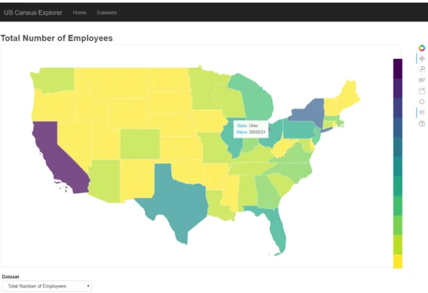Click the US Census Explorer brand link

[33, 12]
